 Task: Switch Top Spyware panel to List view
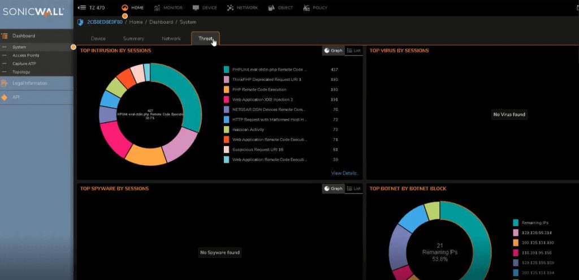tap(354, 188)
